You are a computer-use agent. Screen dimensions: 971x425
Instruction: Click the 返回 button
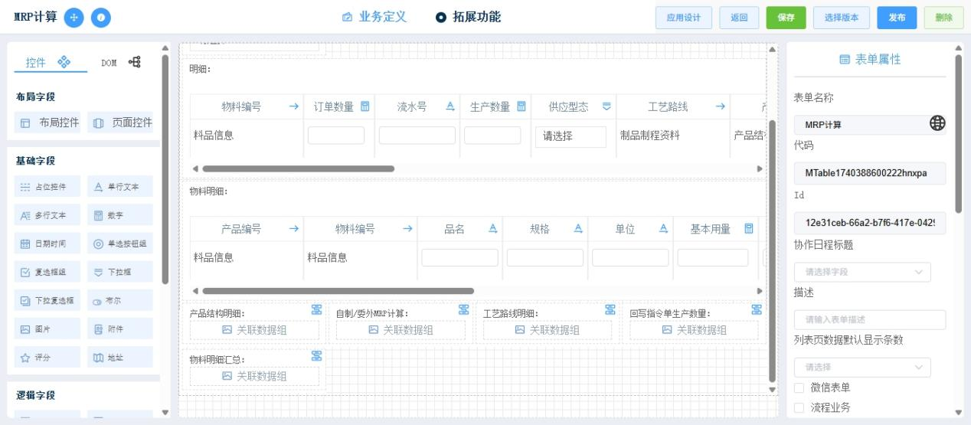(x=739, y=18)
